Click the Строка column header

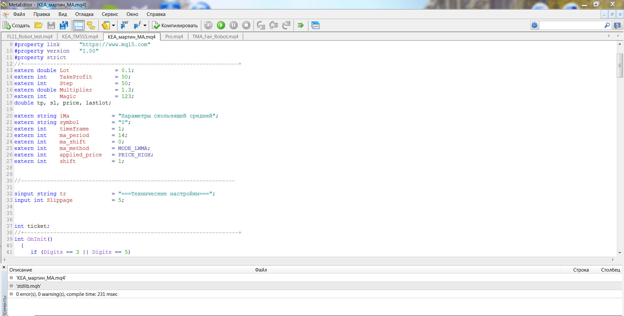pos(575,270)
